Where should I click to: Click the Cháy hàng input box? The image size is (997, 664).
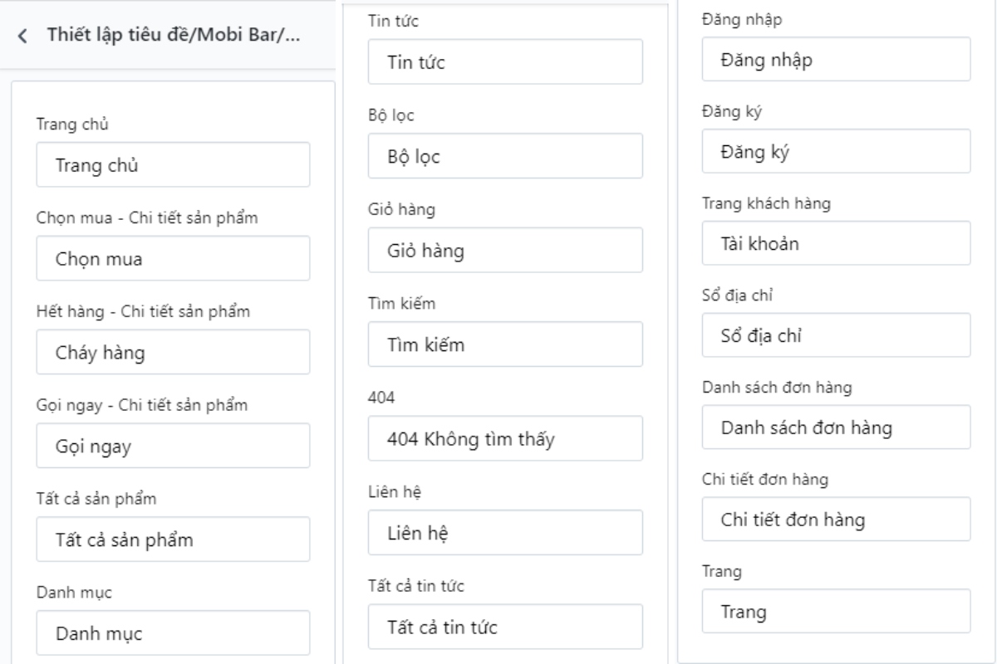click(x=173, y=352)
